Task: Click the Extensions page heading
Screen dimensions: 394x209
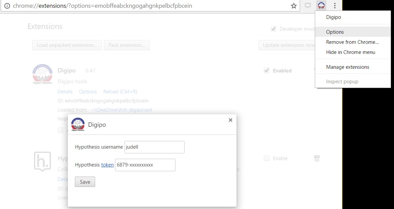Action: tap(45, 26)
